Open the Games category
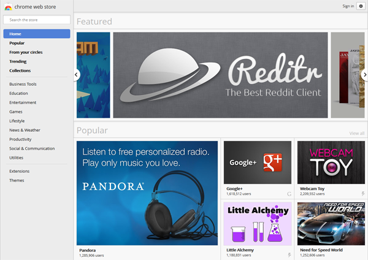 16,112
